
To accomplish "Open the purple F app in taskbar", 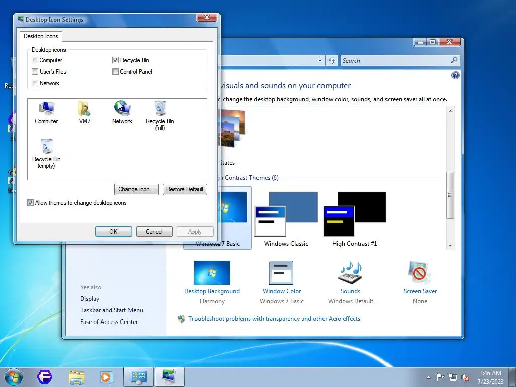I will [44, 377].
